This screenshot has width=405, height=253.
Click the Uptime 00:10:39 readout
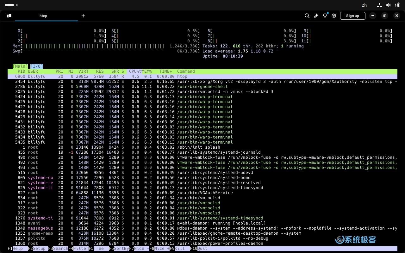pyautogui.click(x=223, y=56)
